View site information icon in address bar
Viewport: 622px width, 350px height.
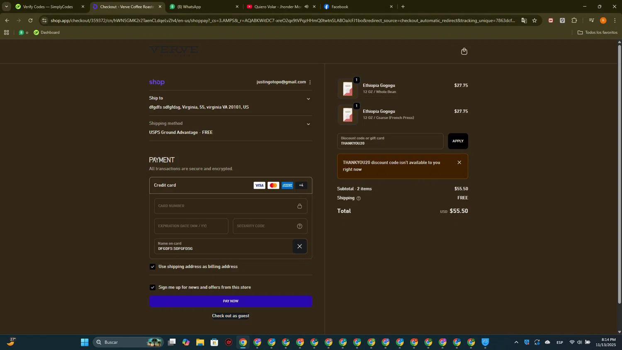coord(44,20)
